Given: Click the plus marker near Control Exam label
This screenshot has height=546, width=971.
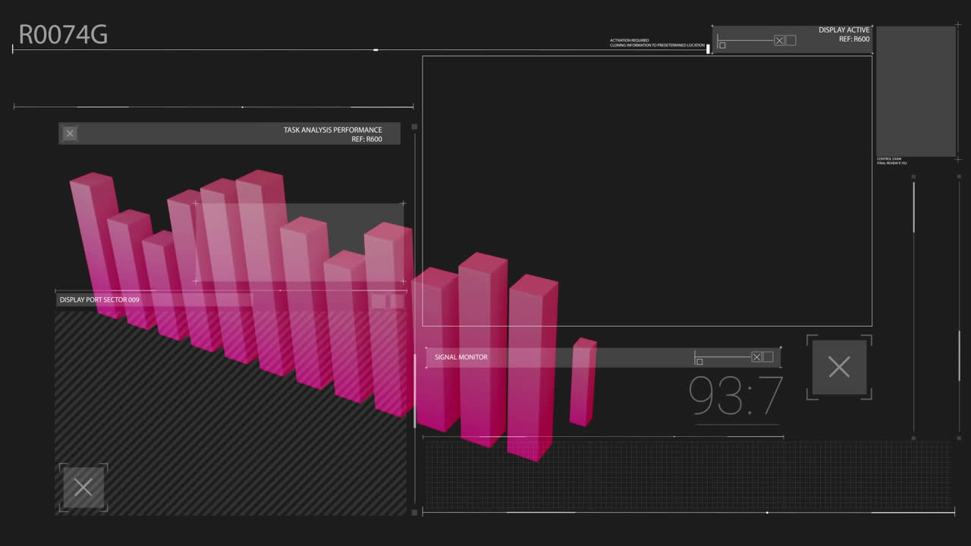Looking at the screenshot, I should click(959, 160).
